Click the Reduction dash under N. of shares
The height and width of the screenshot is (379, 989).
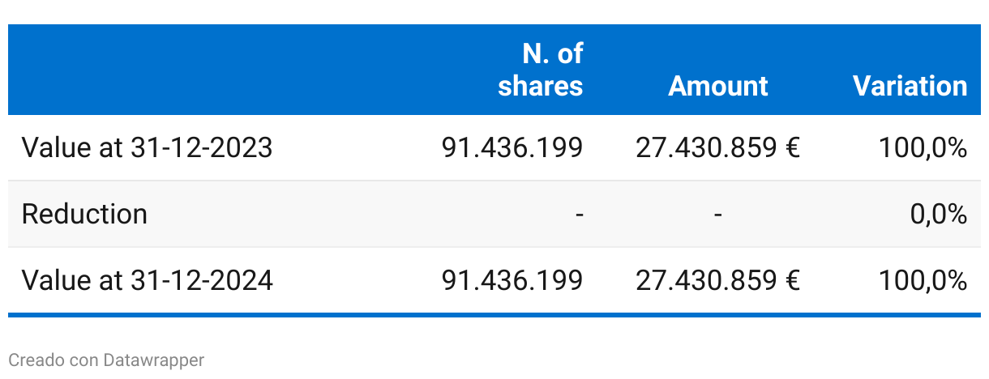pyautogui.click(x=578, y=215)
